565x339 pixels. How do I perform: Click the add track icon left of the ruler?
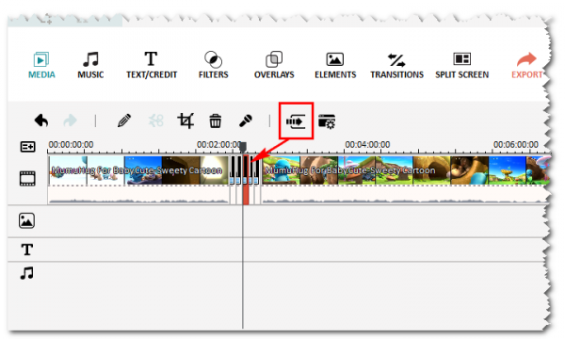(27, 147)
